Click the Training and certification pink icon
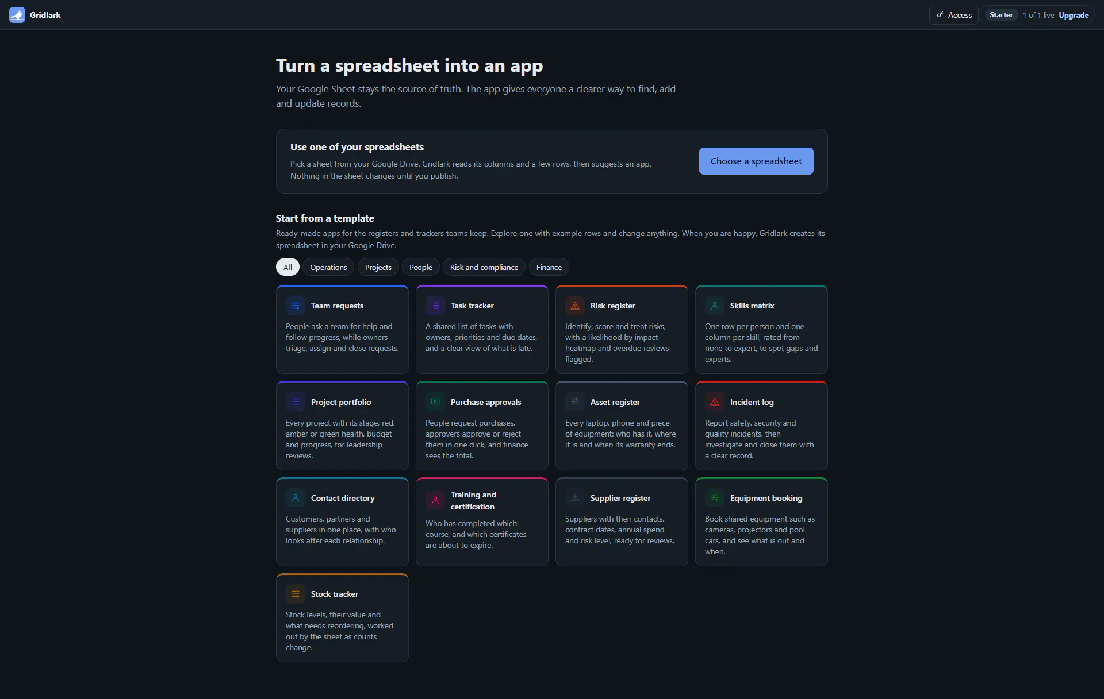Viewport: 1104px width, 699px height. (x=435, y=500)
